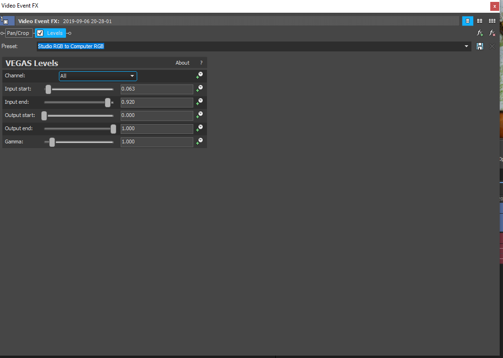Select the Pan/Crop chain item
This screenshot has height=358, width=503.
(18, 33)
